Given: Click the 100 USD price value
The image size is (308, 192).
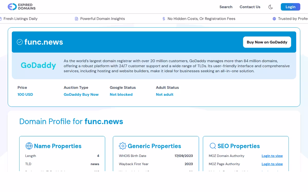Looking at the screenshot, I should pos(25,94).
